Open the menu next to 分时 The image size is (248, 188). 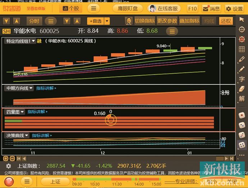tap(51, 21)
